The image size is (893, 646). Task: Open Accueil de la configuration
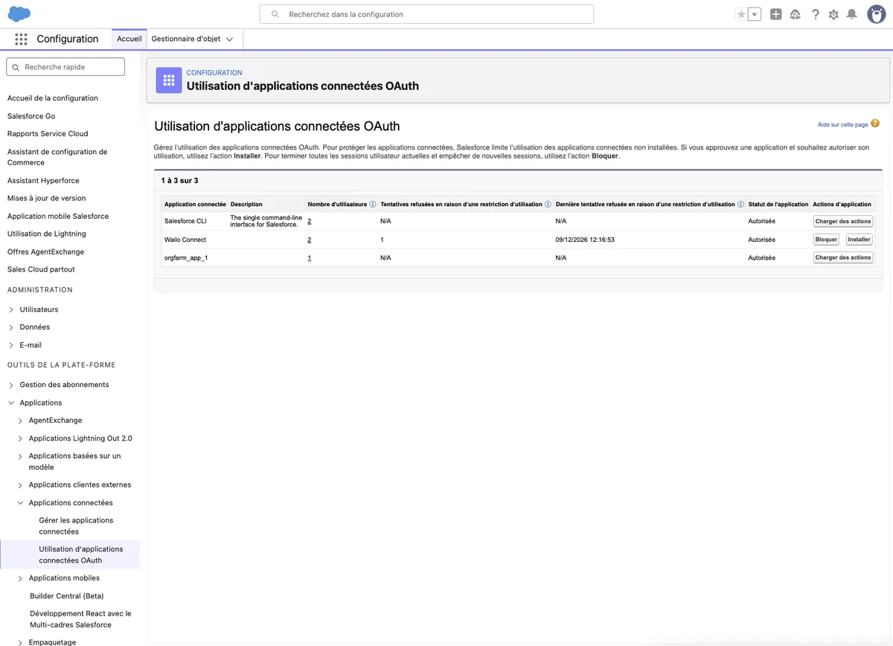pyautogui.click(x=53, y=98)
